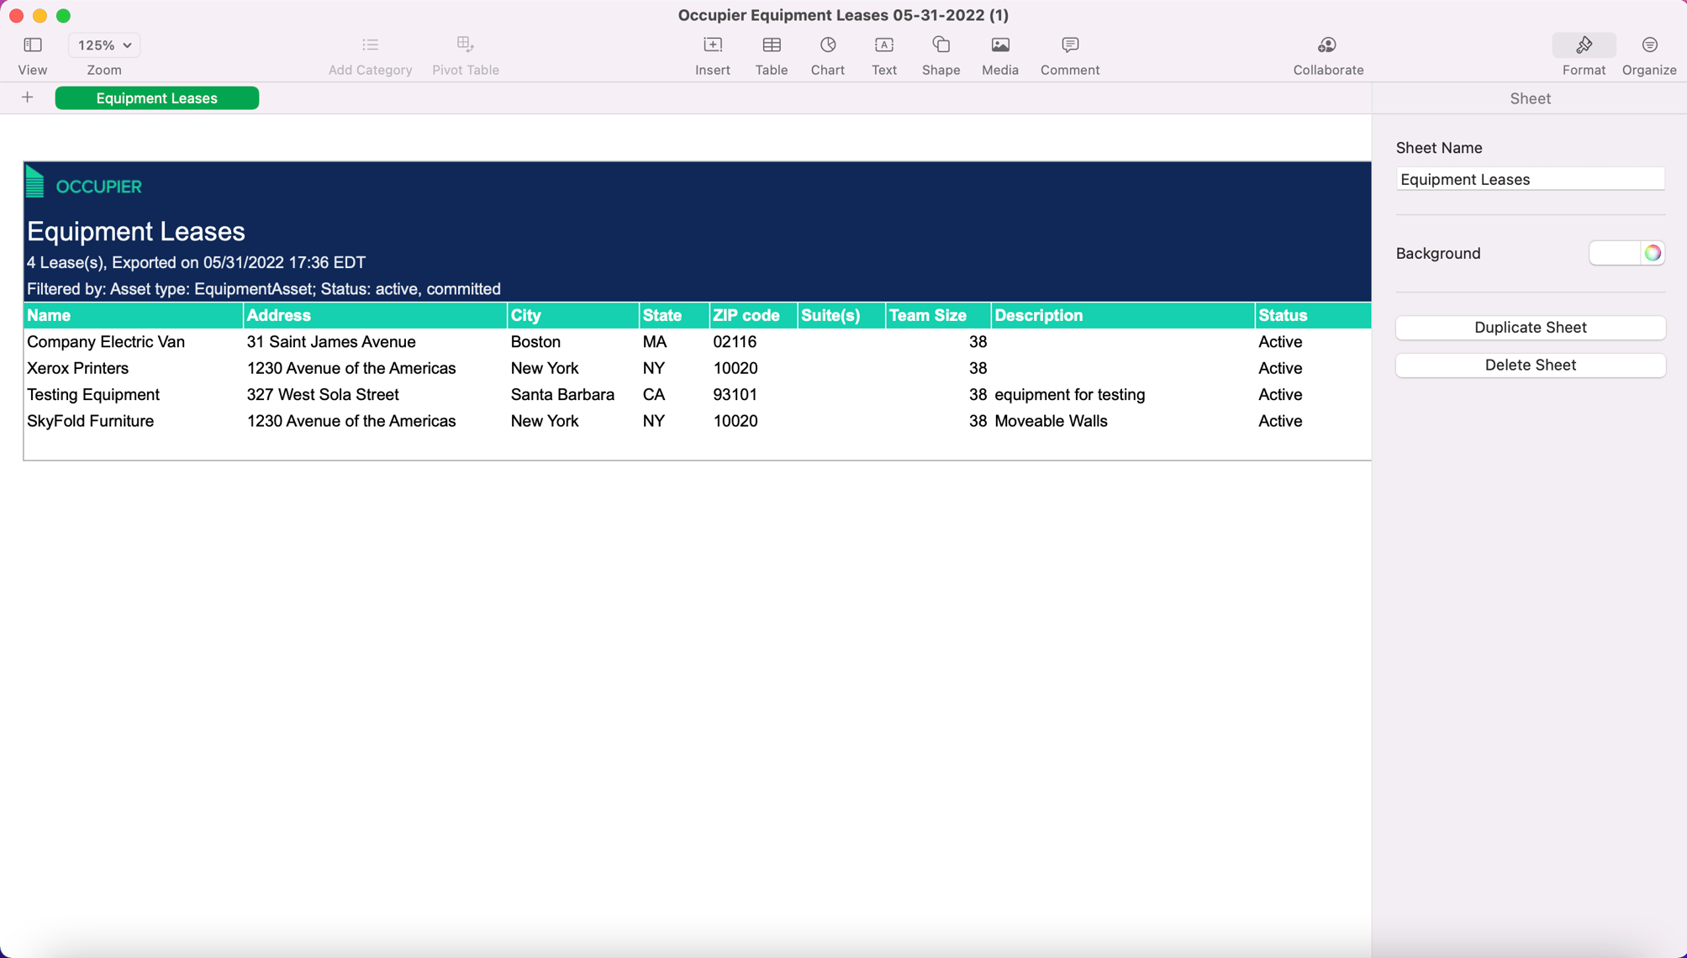This screenshot has width=1687, height=958.
Task: Select the 93101 ZIP code cell
Action: (x=753, y=395)
